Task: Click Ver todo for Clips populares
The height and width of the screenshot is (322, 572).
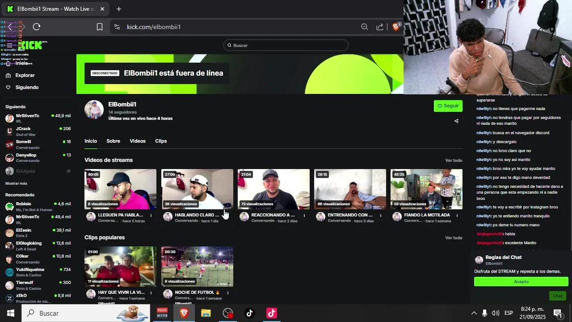Action: [454, 237]
